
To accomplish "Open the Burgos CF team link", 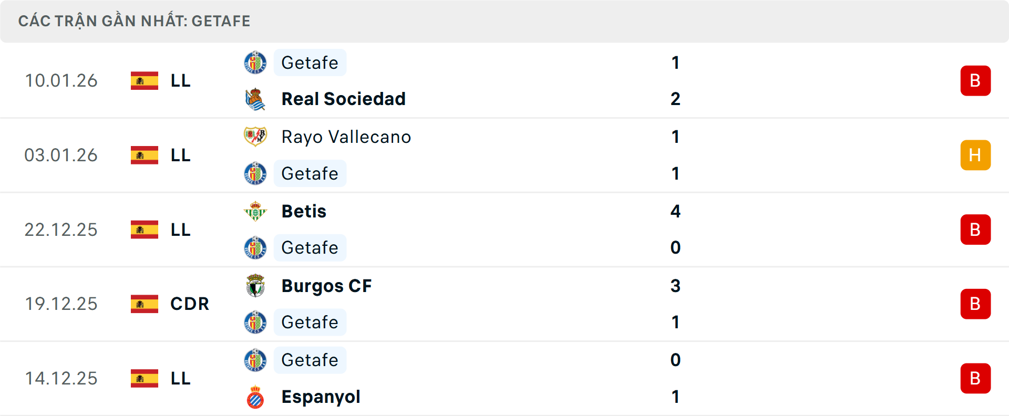I will point(326,286).
